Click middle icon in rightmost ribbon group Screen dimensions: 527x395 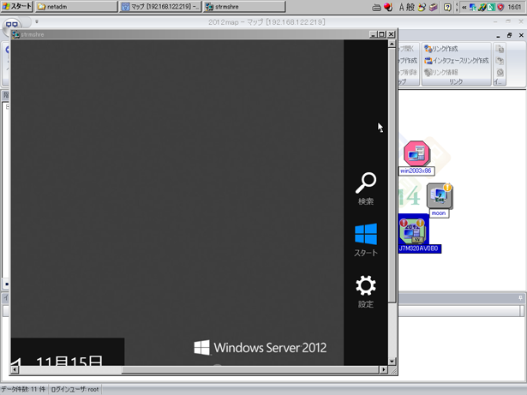[x=500, y=61]
